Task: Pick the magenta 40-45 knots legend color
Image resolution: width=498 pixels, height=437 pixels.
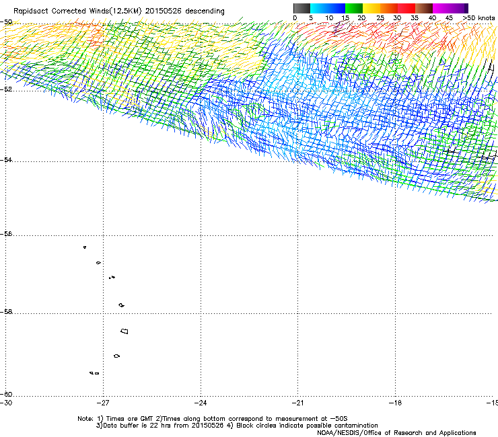Action: [x=441, y=8]
